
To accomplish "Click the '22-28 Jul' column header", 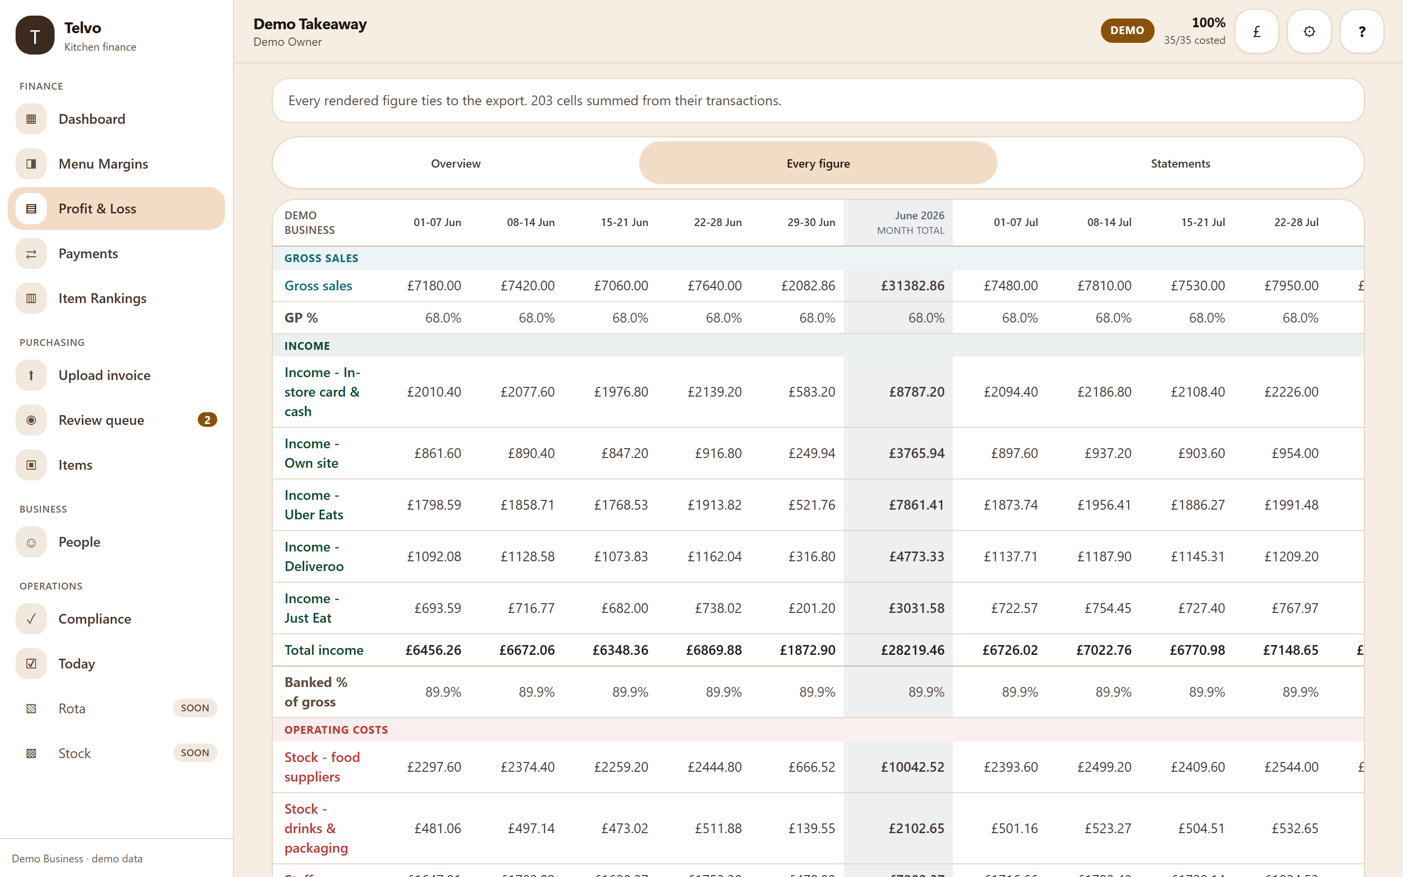I will tap(1296, 223).
